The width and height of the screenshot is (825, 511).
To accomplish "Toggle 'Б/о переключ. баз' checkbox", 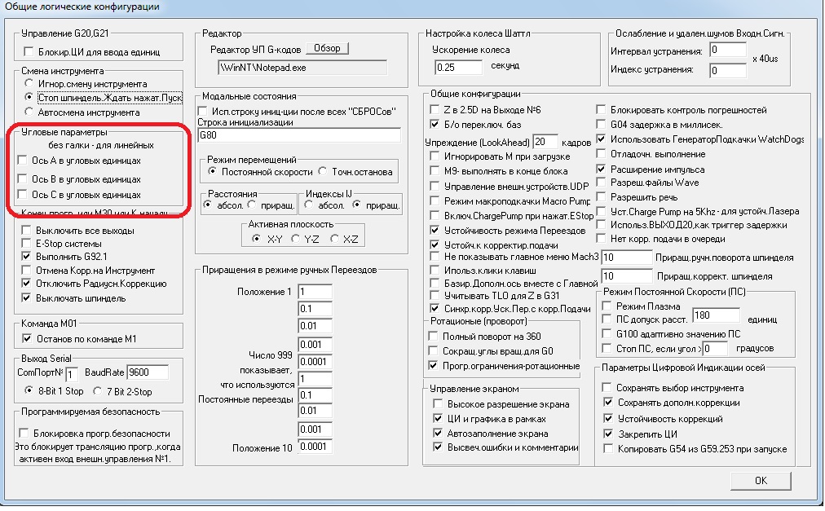I will (x=435, y=124).
